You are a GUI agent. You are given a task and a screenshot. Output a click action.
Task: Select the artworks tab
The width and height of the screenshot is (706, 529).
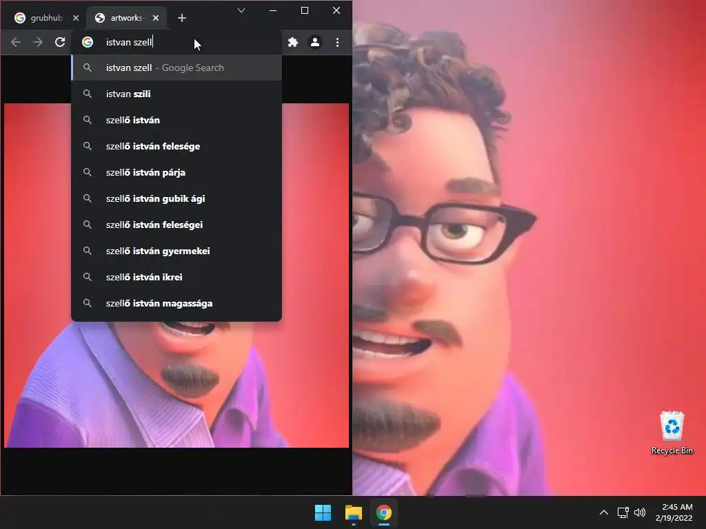(x=126, y=18)
